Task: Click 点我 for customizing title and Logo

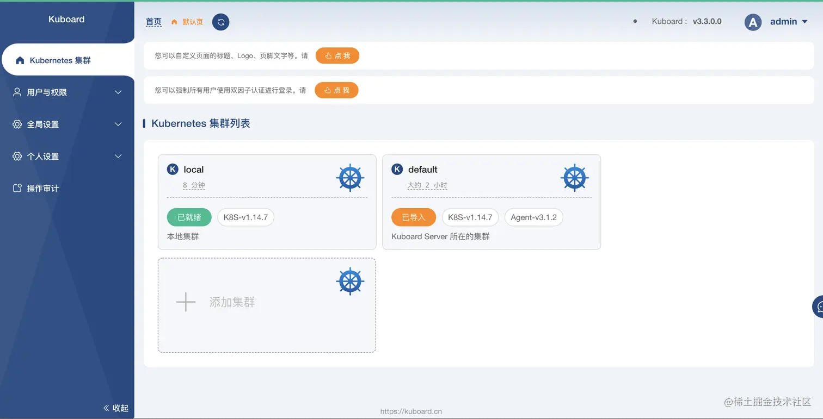Action: click(337, 55)
